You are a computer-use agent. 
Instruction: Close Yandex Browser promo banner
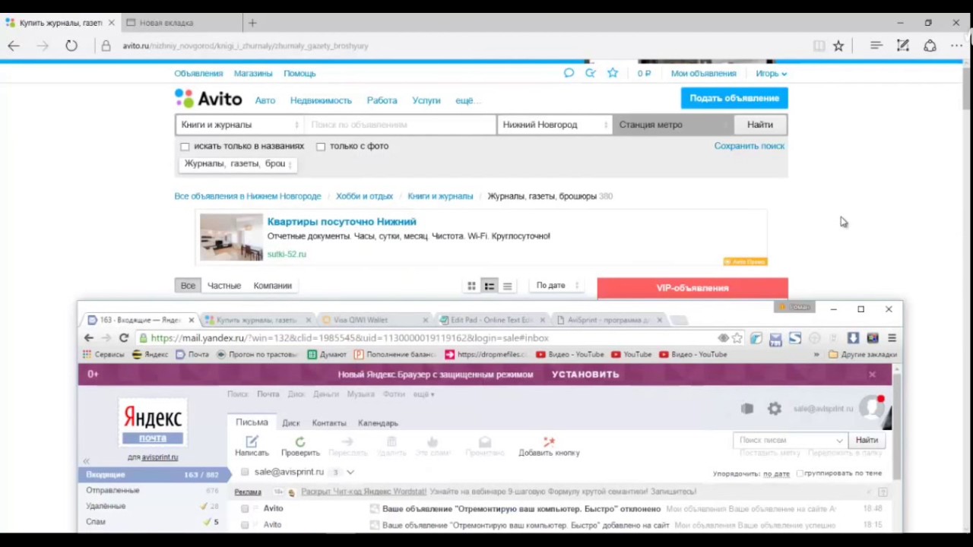[872, 374]
